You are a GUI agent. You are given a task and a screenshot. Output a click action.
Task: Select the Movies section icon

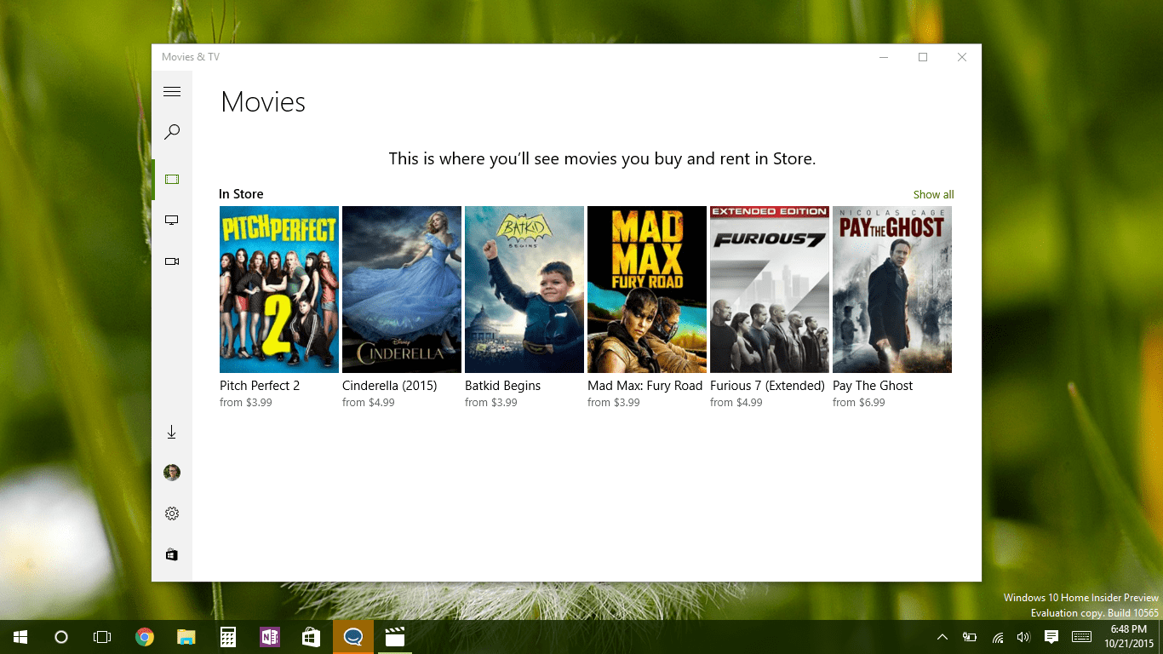pos(172,180)
